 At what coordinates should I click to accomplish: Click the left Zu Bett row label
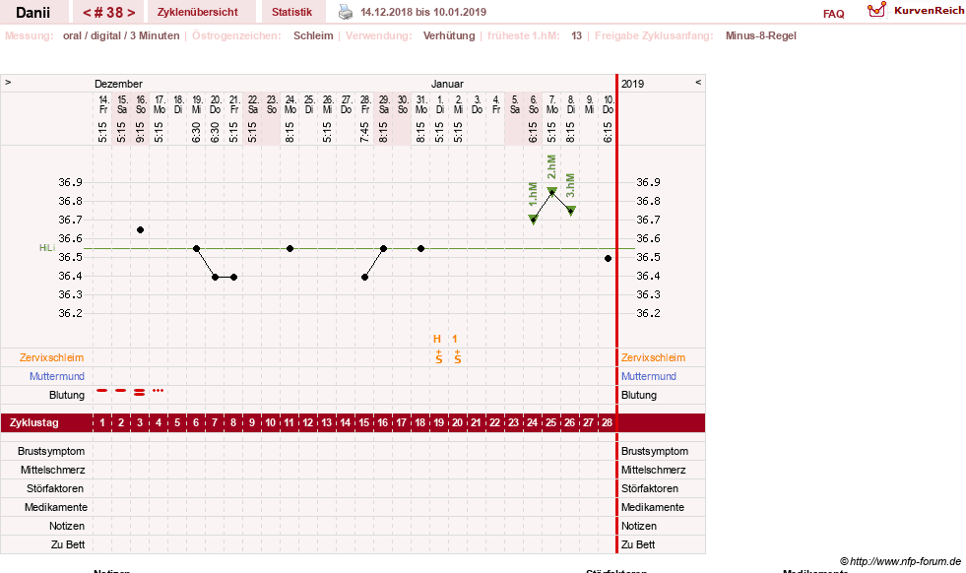68,544
